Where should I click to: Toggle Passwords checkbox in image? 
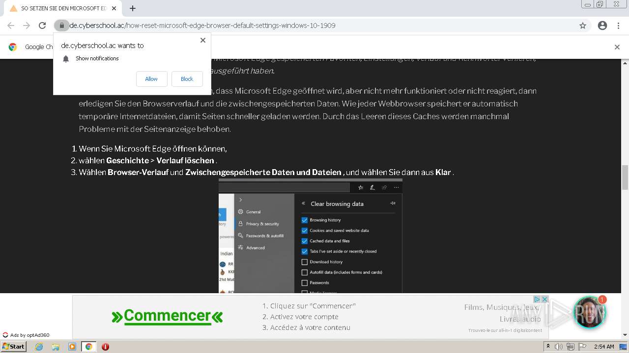click(305, 283)
